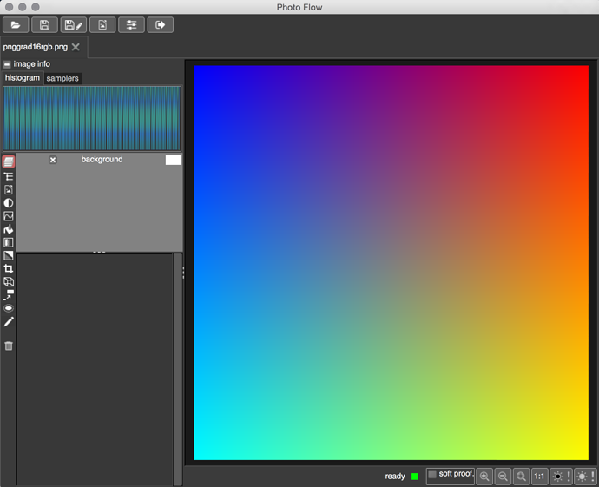Click the panel divider dots below layers

(x=99, y=252)
